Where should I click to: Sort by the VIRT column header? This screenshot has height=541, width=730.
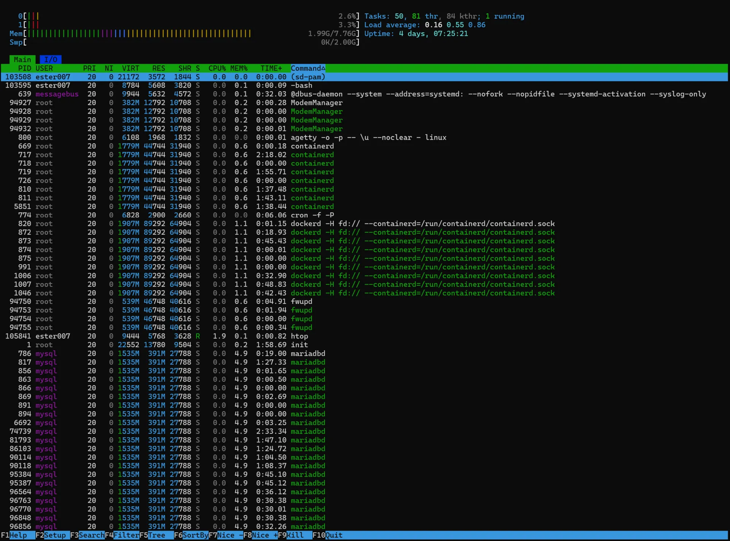point(130,68)
